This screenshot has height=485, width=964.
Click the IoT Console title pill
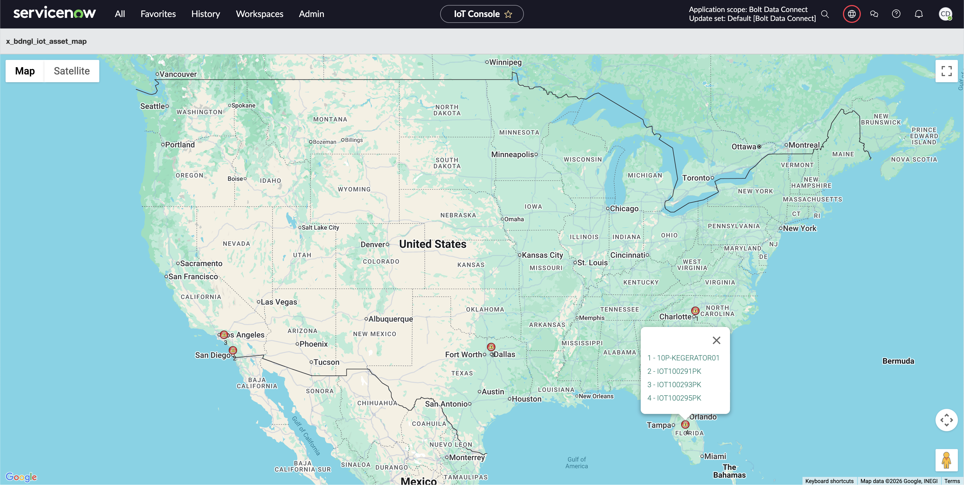click(482, 14)
